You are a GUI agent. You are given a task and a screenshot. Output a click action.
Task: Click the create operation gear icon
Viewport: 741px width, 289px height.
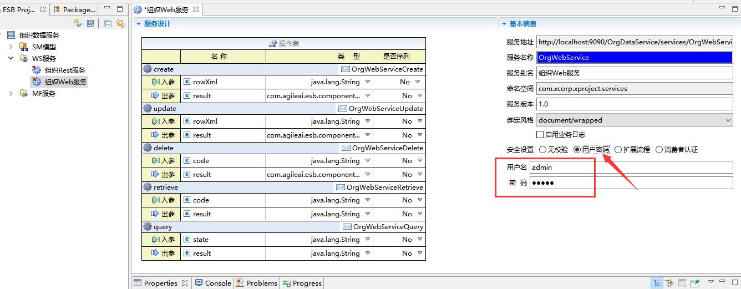coord(148,69)
